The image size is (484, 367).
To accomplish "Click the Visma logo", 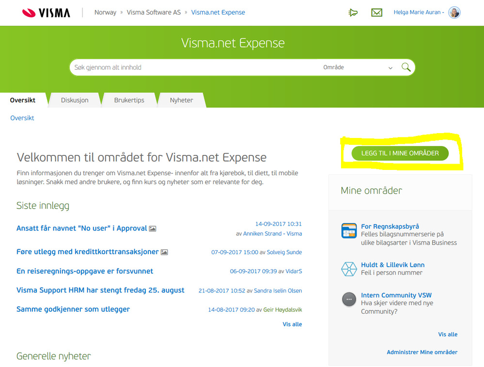I will (47, 13).
